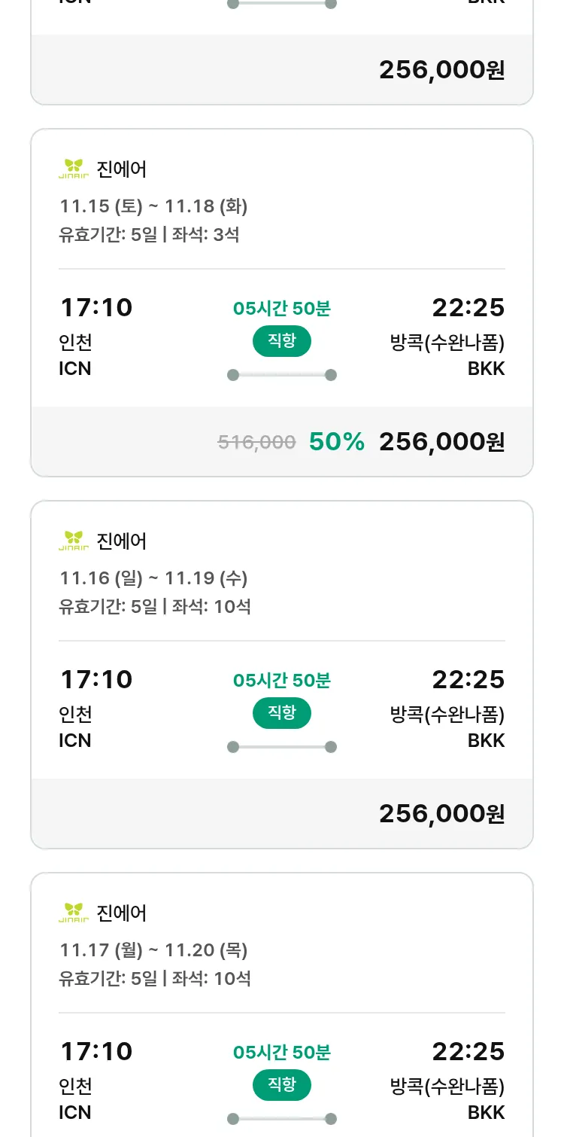Open the 11.17 (월) ~ 11.20 (목) flight
This screenshot has width=564, height=1137.
(153, 950)
